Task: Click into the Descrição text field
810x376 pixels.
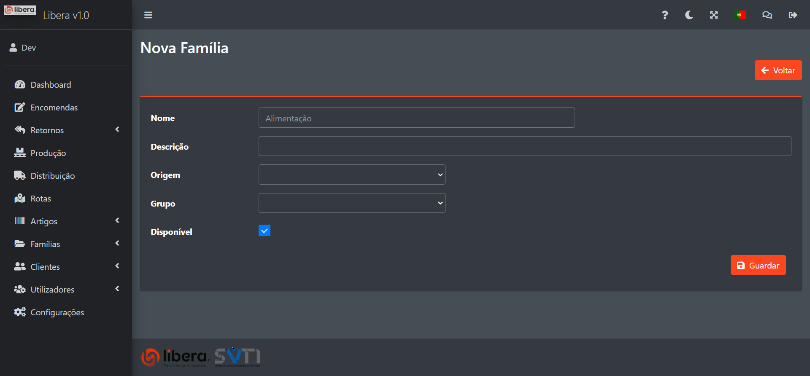Action: click(524, 146)
